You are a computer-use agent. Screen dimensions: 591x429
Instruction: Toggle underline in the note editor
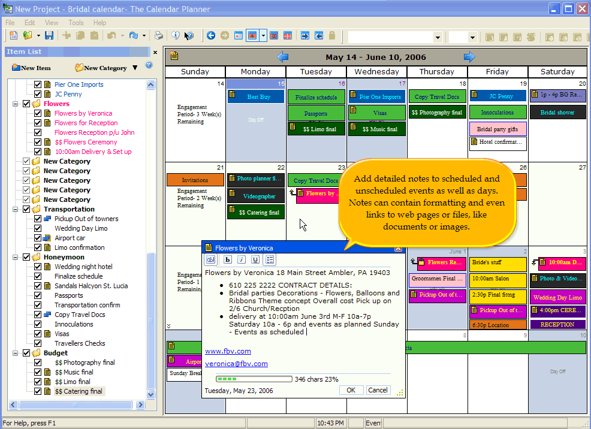(x=255, y=259)
